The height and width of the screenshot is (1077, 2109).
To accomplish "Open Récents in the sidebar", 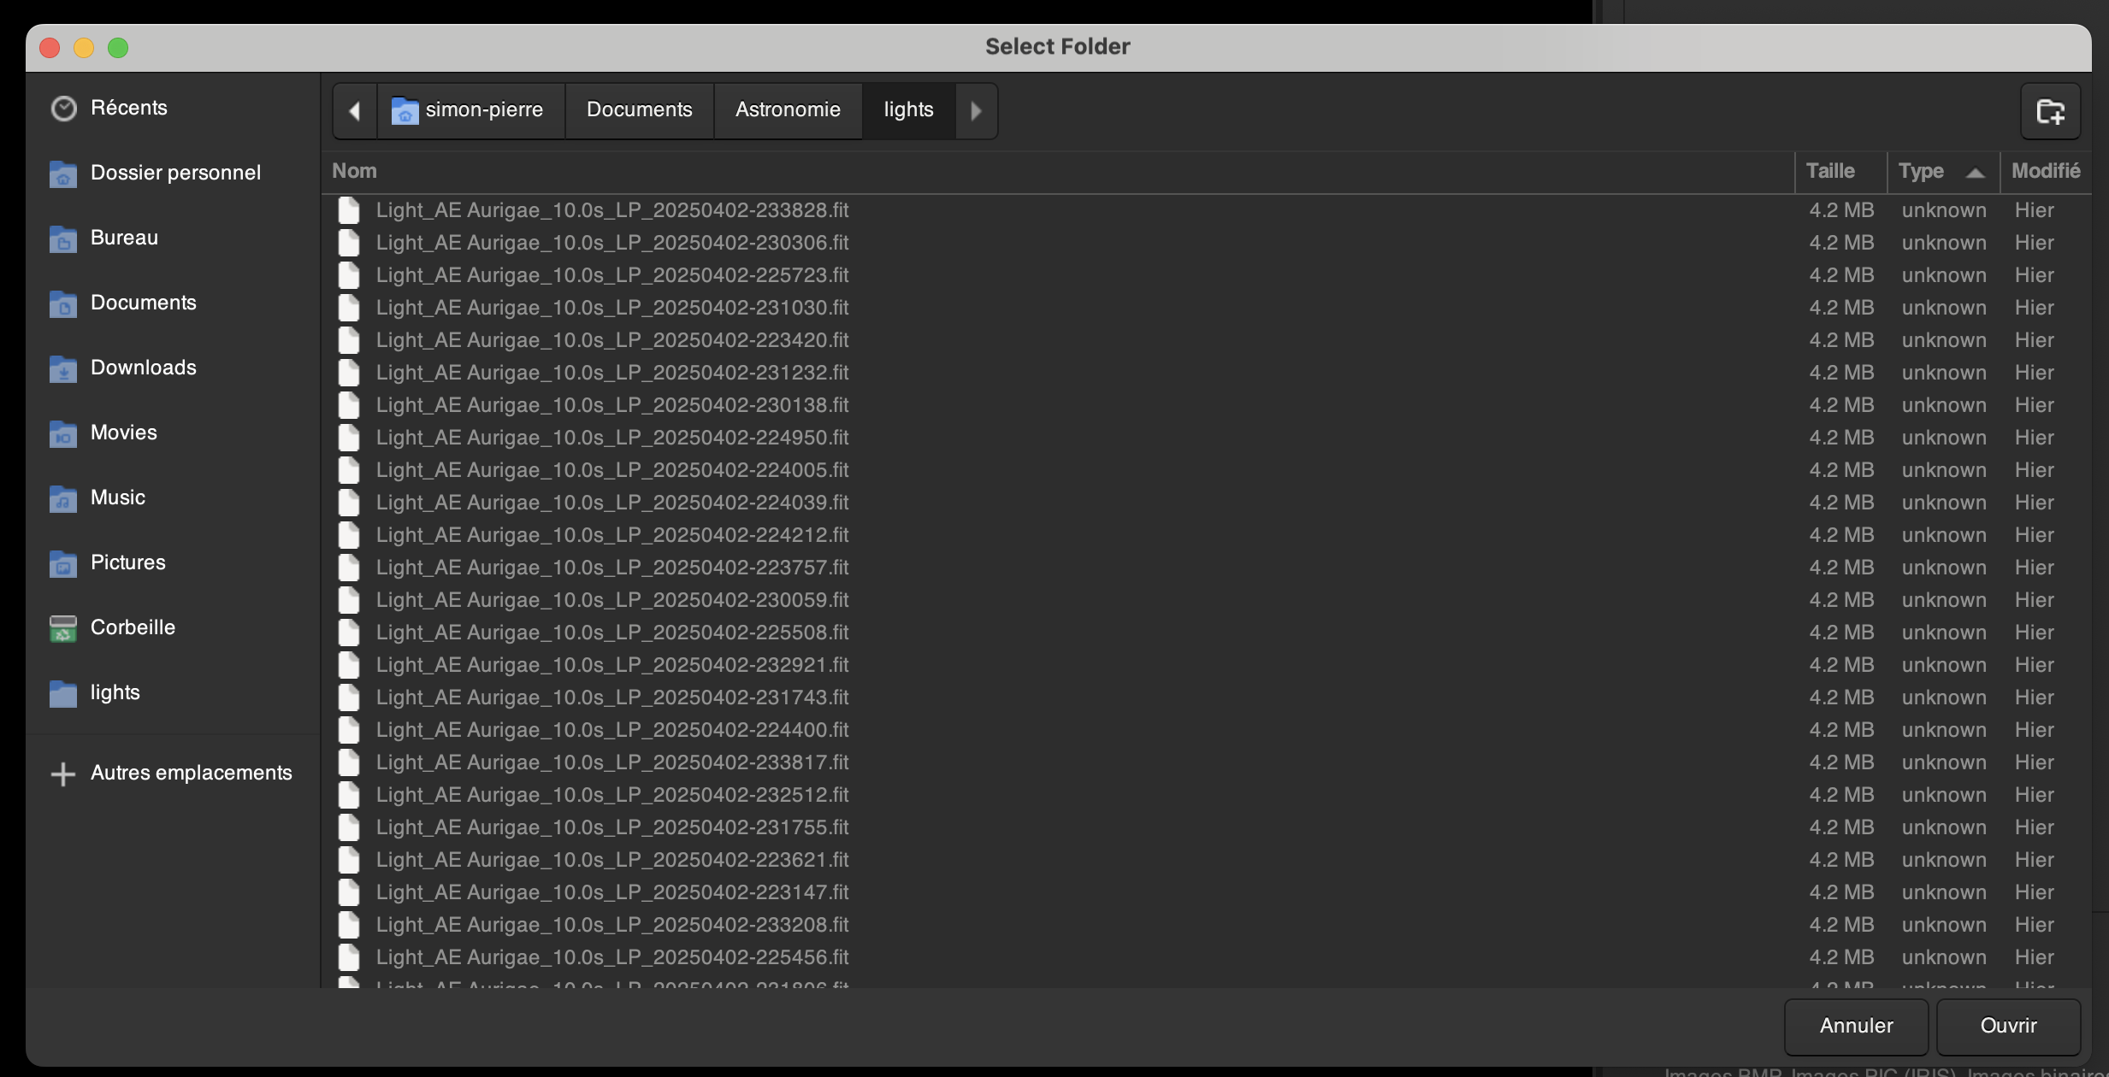I will [x=128, y=108].
